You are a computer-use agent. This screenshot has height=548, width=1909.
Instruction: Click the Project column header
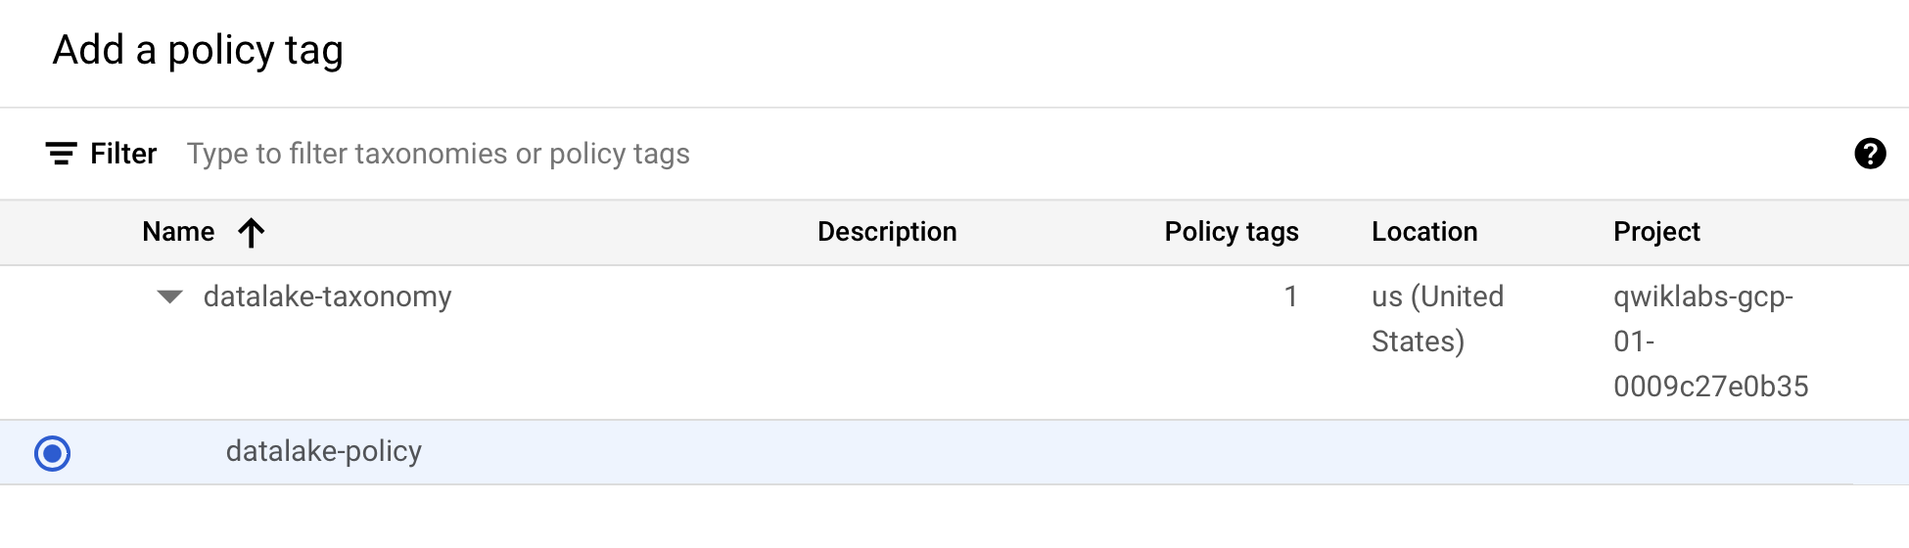(1656, 232)
